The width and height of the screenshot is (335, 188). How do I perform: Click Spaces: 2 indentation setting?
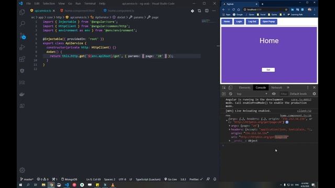click(x=109, y=179)
